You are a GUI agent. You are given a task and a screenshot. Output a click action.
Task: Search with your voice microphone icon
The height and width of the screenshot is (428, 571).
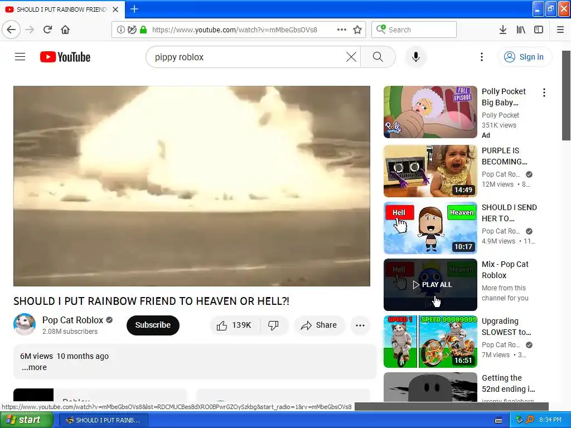416,57
